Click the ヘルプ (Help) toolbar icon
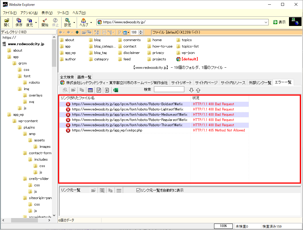Screen dimensions: 303x230 (84, 22)
